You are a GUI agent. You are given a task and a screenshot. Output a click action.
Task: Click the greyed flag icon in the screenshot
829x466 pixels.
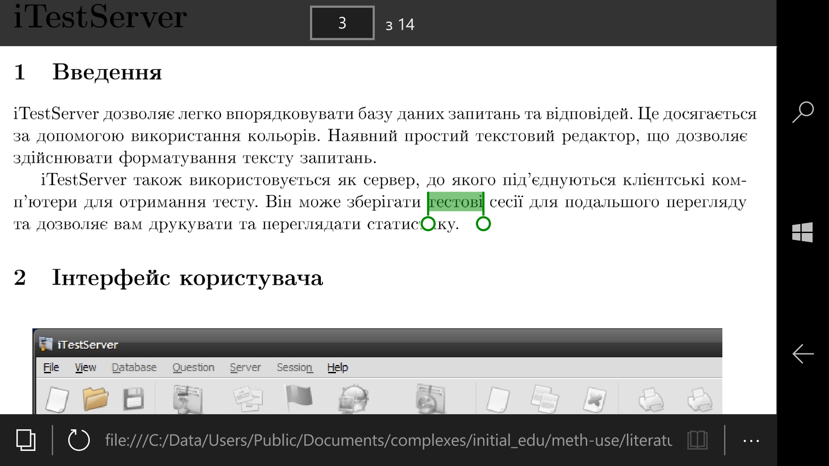click(x=299, y=397)
